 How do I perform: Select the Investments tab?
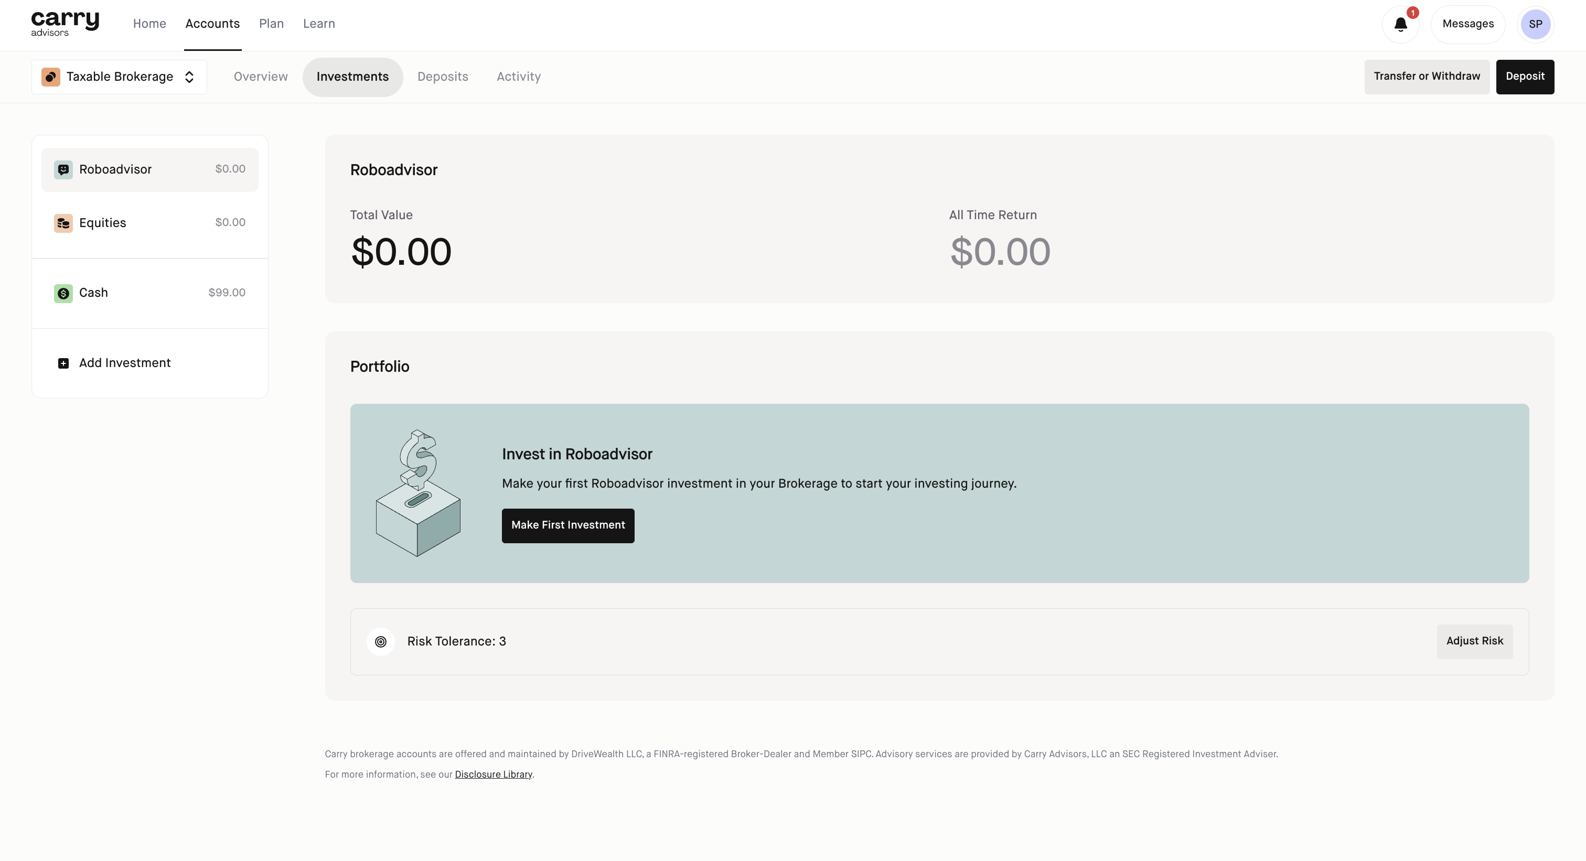[x=352, y=77]
